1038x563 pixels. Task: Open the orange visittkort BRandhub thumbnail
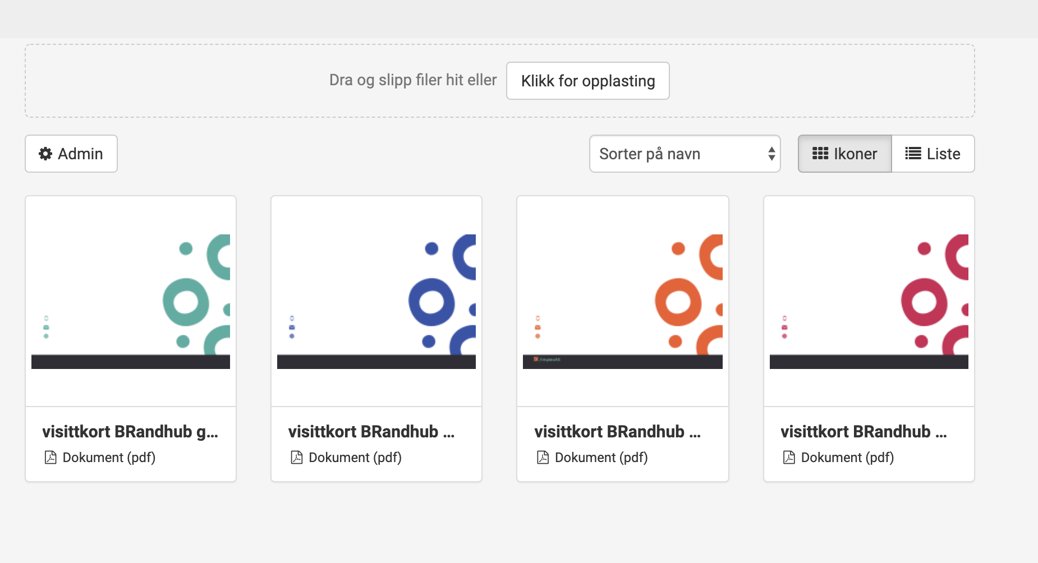(623, 301)
